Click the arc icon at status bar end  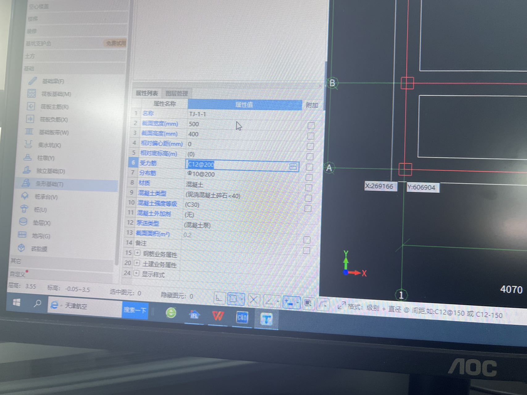click(x=323, y=304)
